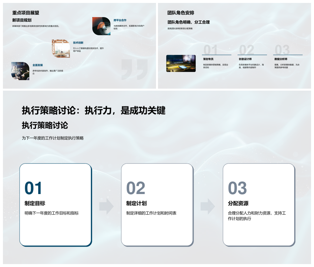The image size is (314, 267).
Task: Select the 数据分析师 role heading
Action: [281, 59]
